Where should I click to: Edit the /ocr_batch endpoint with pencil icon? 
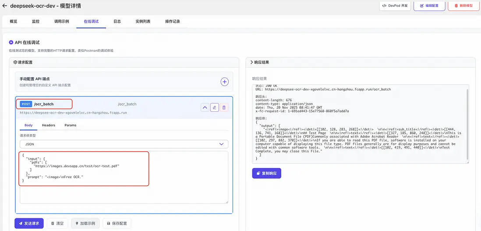[x=214, y=107]
